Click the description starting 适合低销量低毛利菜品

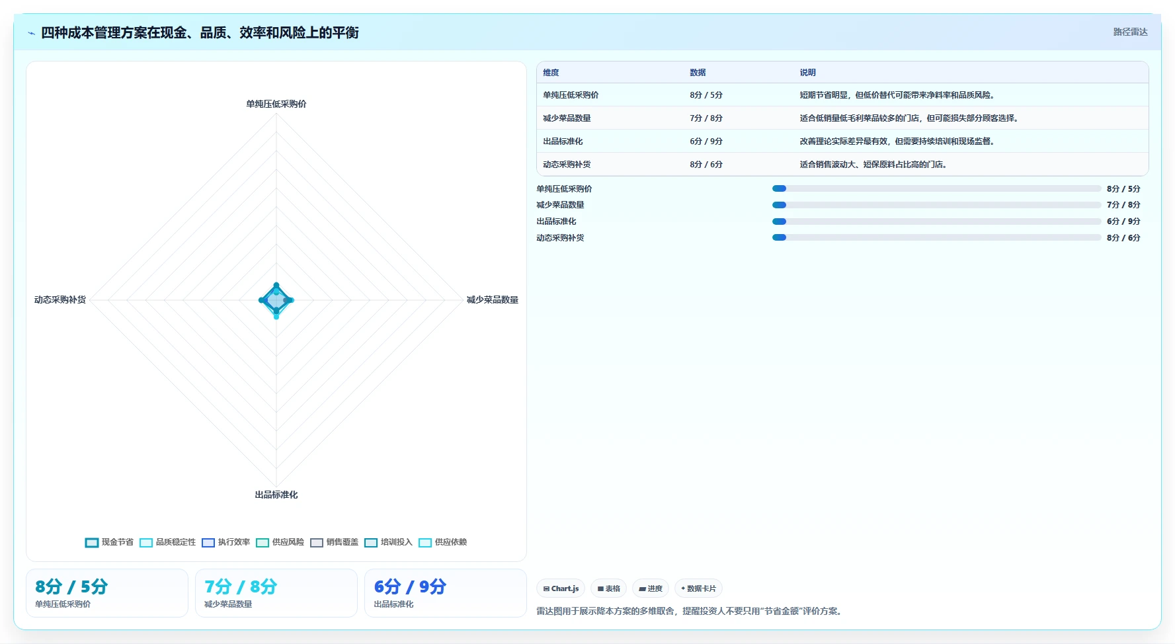911,118
